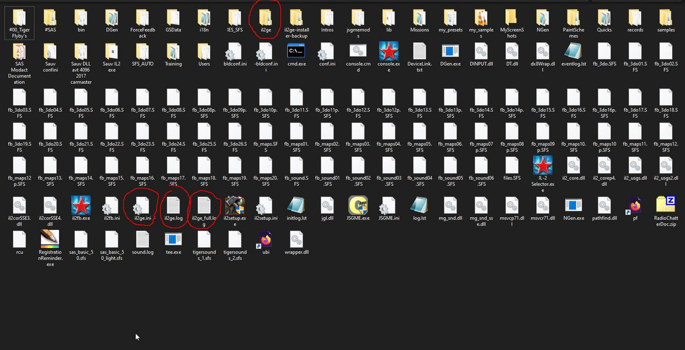Select the il2ge_full.log file
Screen dimensions: 685x350
204,212
